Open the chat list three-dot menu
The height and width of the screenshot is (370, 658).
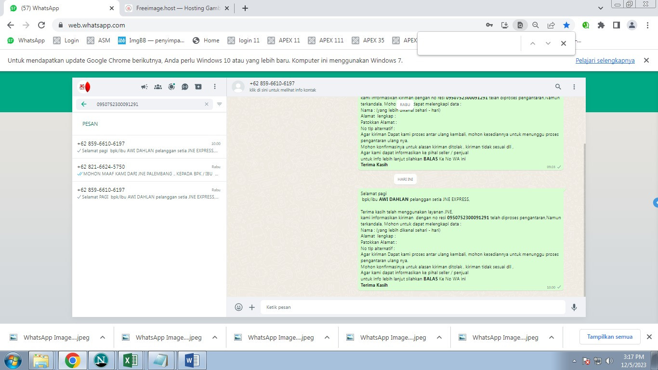(215, 87)
